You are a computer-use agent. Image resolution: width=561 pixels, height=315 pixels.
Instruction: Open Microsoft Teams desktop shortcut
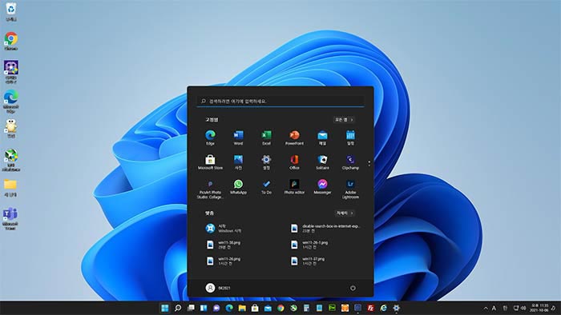tap(10, 219)
